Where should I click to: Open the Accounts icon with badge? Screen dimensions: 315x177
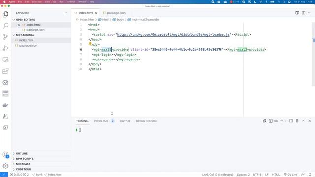tap(5, 155)
